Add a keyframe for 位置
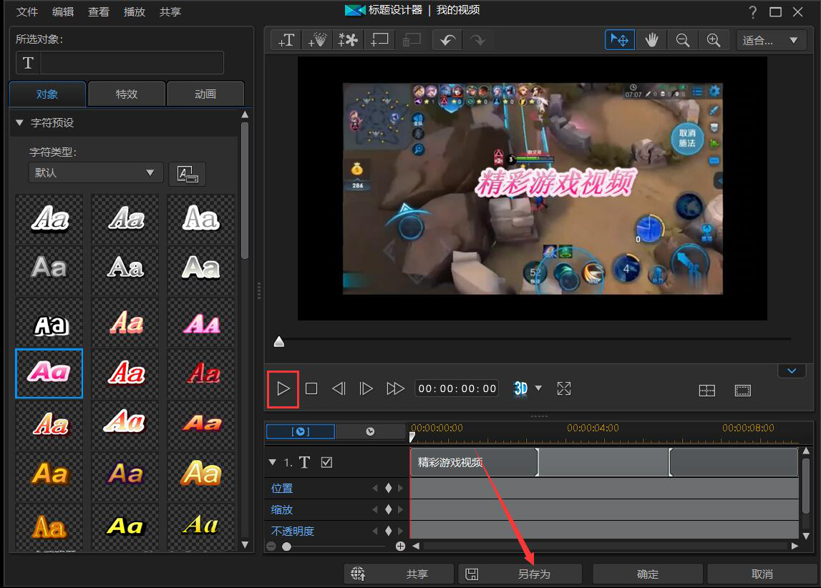The image size is (821, 588). (388, 489)
